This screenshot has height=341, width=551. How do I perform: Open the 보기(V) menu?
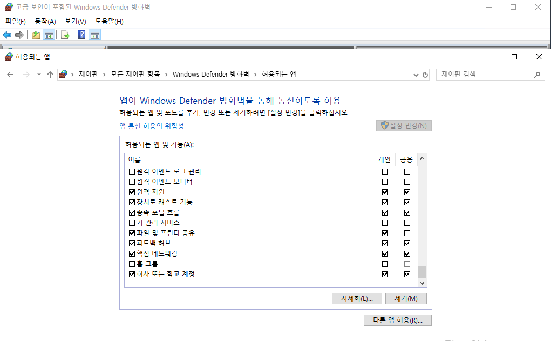tap(75, 22)
